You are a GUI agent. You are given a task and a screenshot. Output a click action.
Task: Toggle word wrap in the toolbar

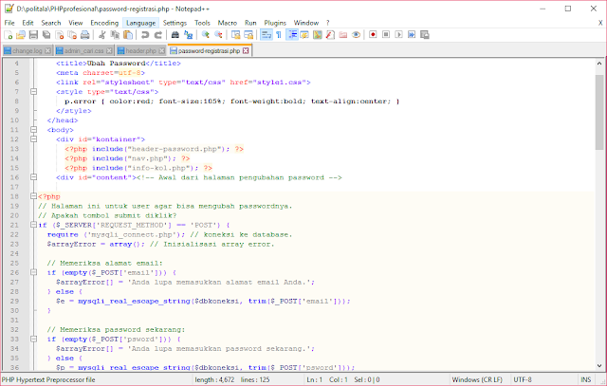[x=266, y=35]
